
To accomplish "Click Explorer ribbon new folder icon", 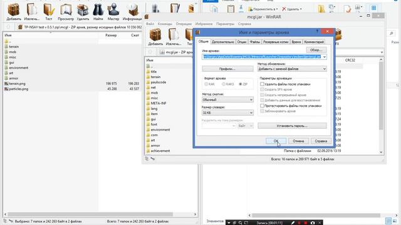I will pos(321,9).
